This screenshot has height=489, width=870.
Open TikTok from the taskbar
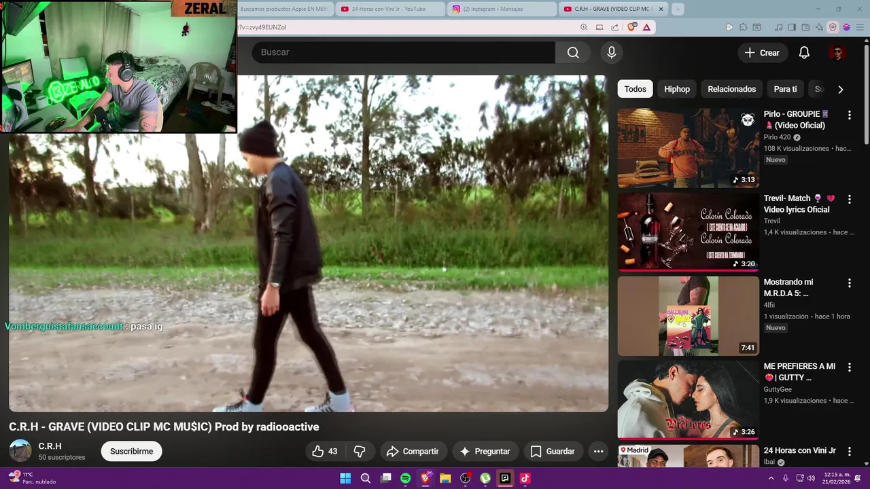[525, 478]
